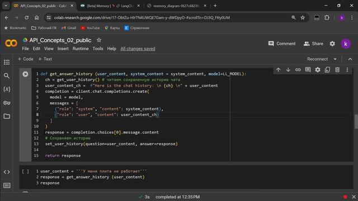This screenshot has width=358, height=201.
Task: Run the get_answer_history code cell
Action: (25, 74)
